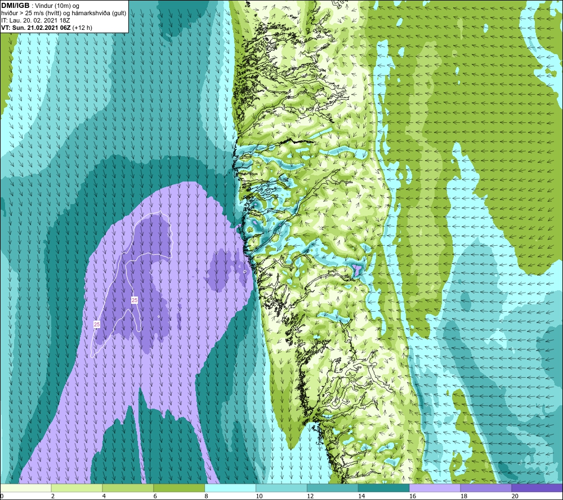
Task: Pick the green 4–6 m/s legend swatch
Action: coord(128,488)
